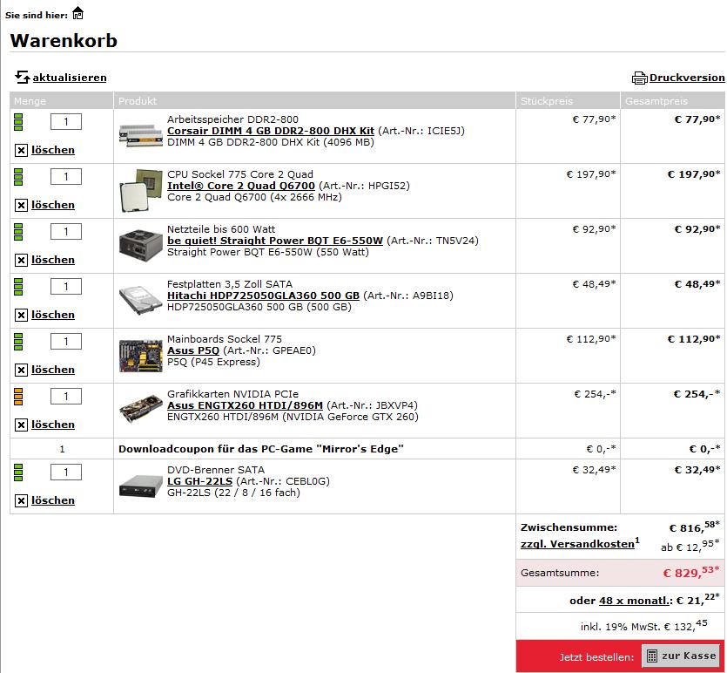Open Hitachi HDP725050GLA360 500 GB link
This screenshot has width=727, height=673.
point(263,296)
